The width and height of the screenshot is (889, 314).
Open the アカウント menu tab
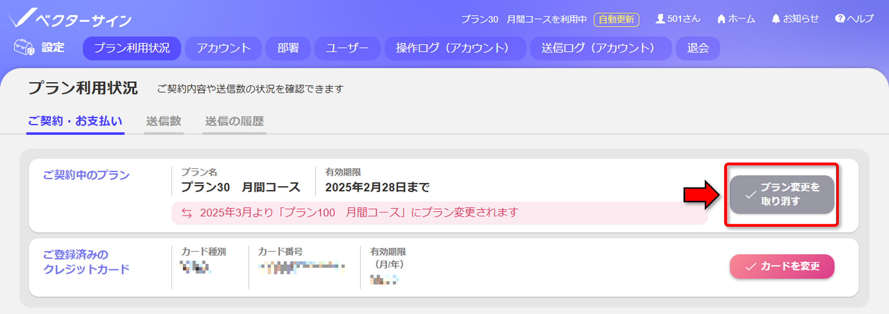pos(223,48)
